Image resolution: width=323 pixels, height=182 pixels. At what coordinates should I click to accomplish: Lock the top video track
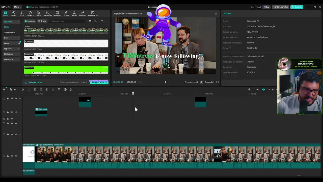coord(8,99)
